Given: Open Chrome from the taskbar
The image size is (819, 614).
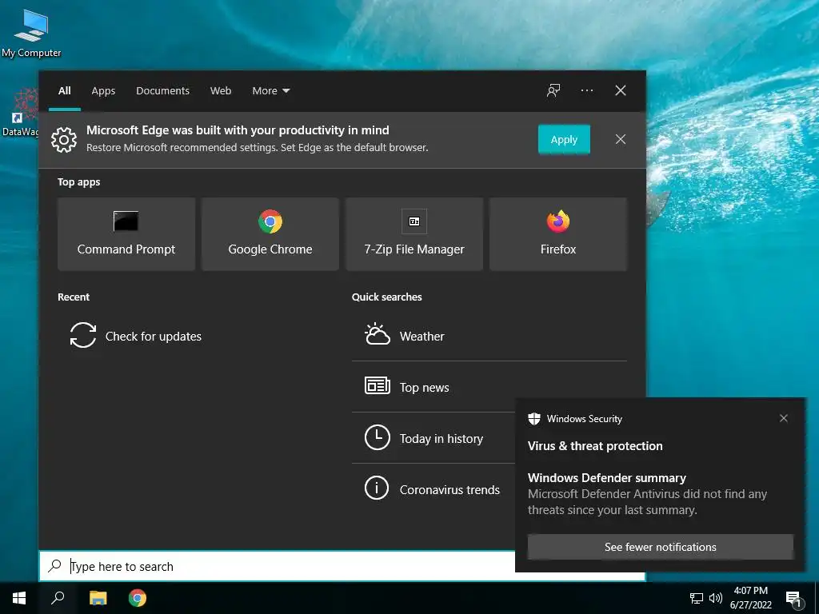Looking at the screenshot, I should coord(138,598).
